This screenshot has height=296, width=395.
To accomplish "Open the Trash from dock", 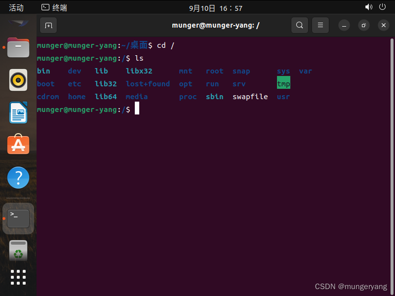I will pyautogui.click(x=18, y=251).
